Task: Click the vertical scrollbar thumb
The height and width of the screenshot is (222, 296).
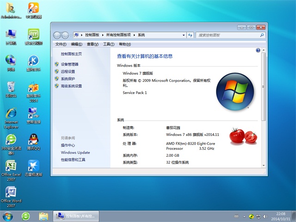Action: [x=264, y=86]
